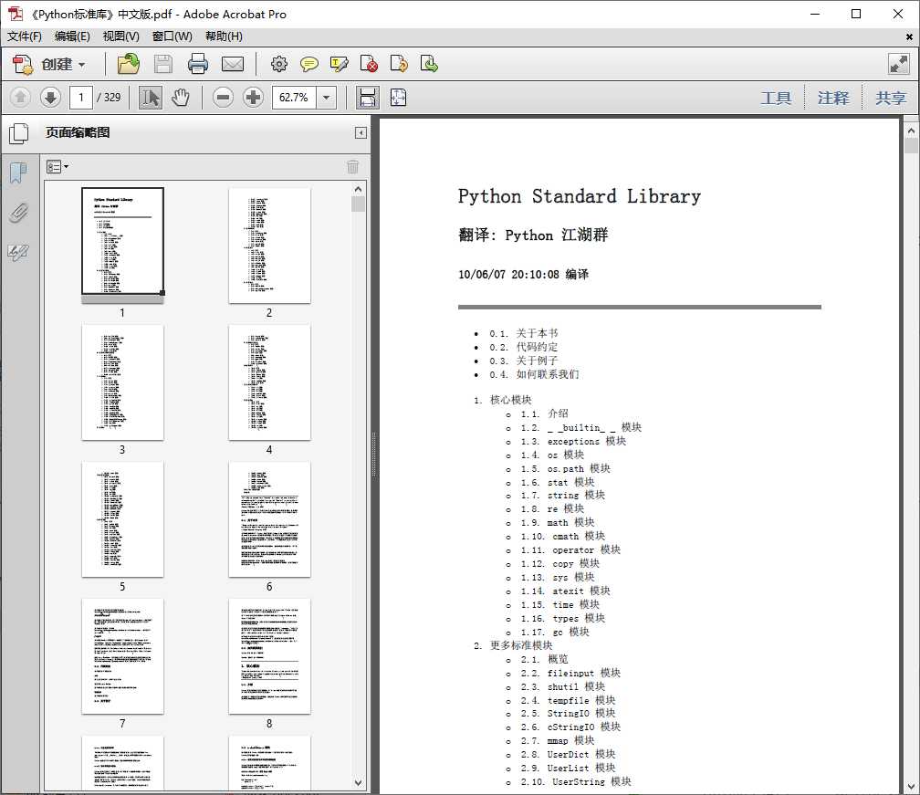This screenshot has width=920, height=795.
Task: Add a sticky note comment
Action: pos(308,64)
